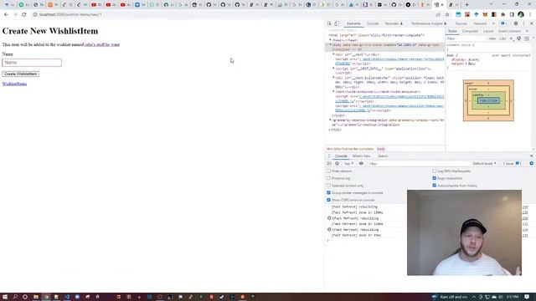Click the New Style Rule plus icon
The width and height of the screenshot is (536, 301).
coord(512,38)
